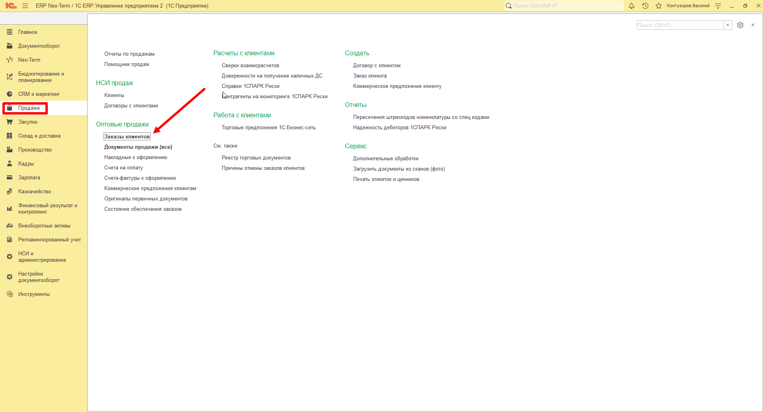This screenshot has width=763, height=412.
Task: Open the Инструменты section
Action: pos(34,294)
